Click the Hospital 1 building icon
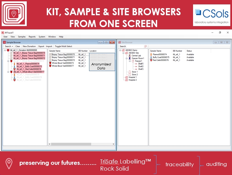 pyautogui.click(x=127, y=77)
